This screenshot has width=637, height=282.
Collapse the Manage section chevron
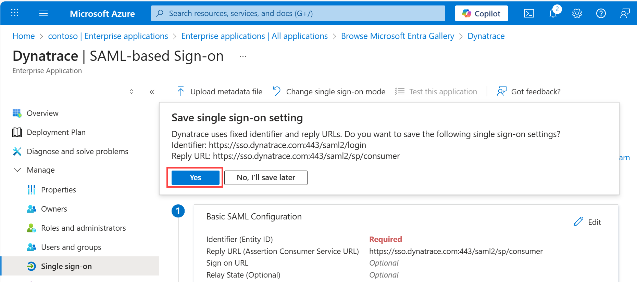(17, 170)
